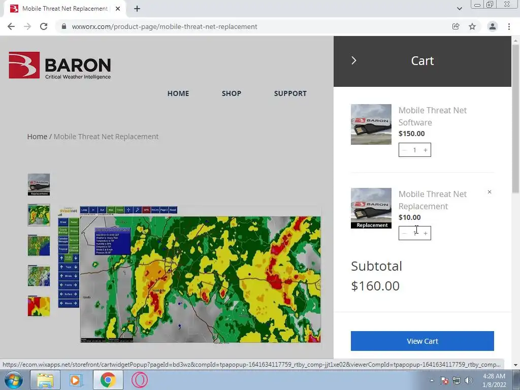Image resolution: width=520 pixels, height=390 pixels.
Task: Click the $10.00 price text
Action: point(410,217)
